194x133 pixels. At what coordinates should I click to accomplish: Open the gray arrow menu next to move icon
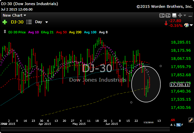pos(185,15)
